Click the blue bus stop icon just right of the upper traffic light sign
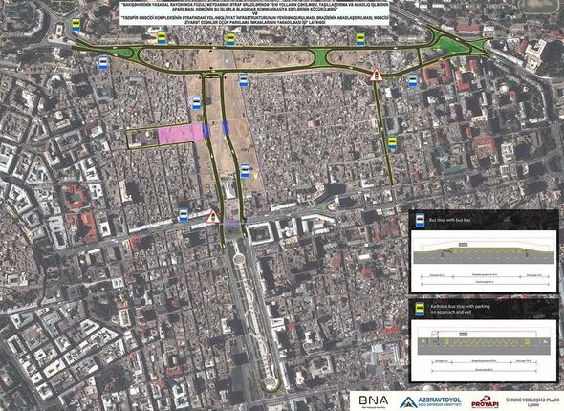 [x=412, y=80]
